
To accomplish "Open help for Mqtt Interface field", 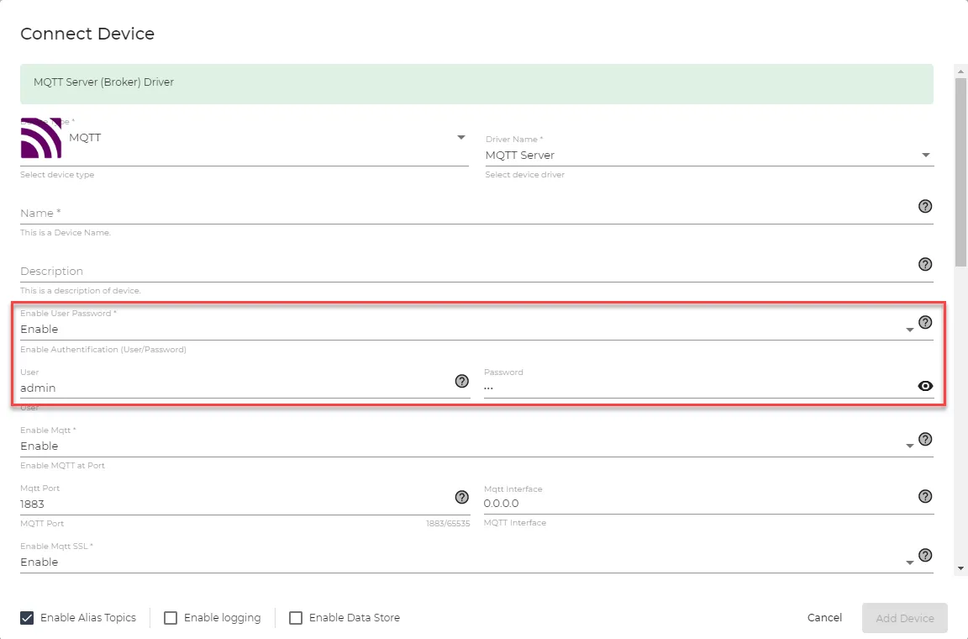I will pos(925,496).
